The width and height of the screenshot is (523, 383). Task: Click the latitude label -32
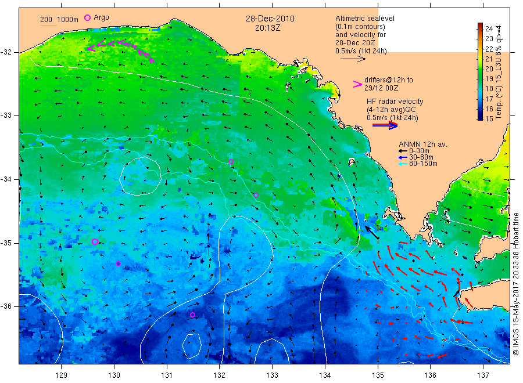(6, 52)
